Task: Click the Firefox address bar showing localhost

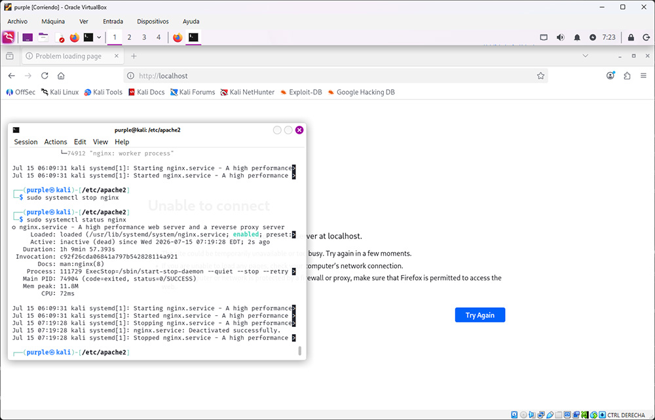Action: pos(335,75)
